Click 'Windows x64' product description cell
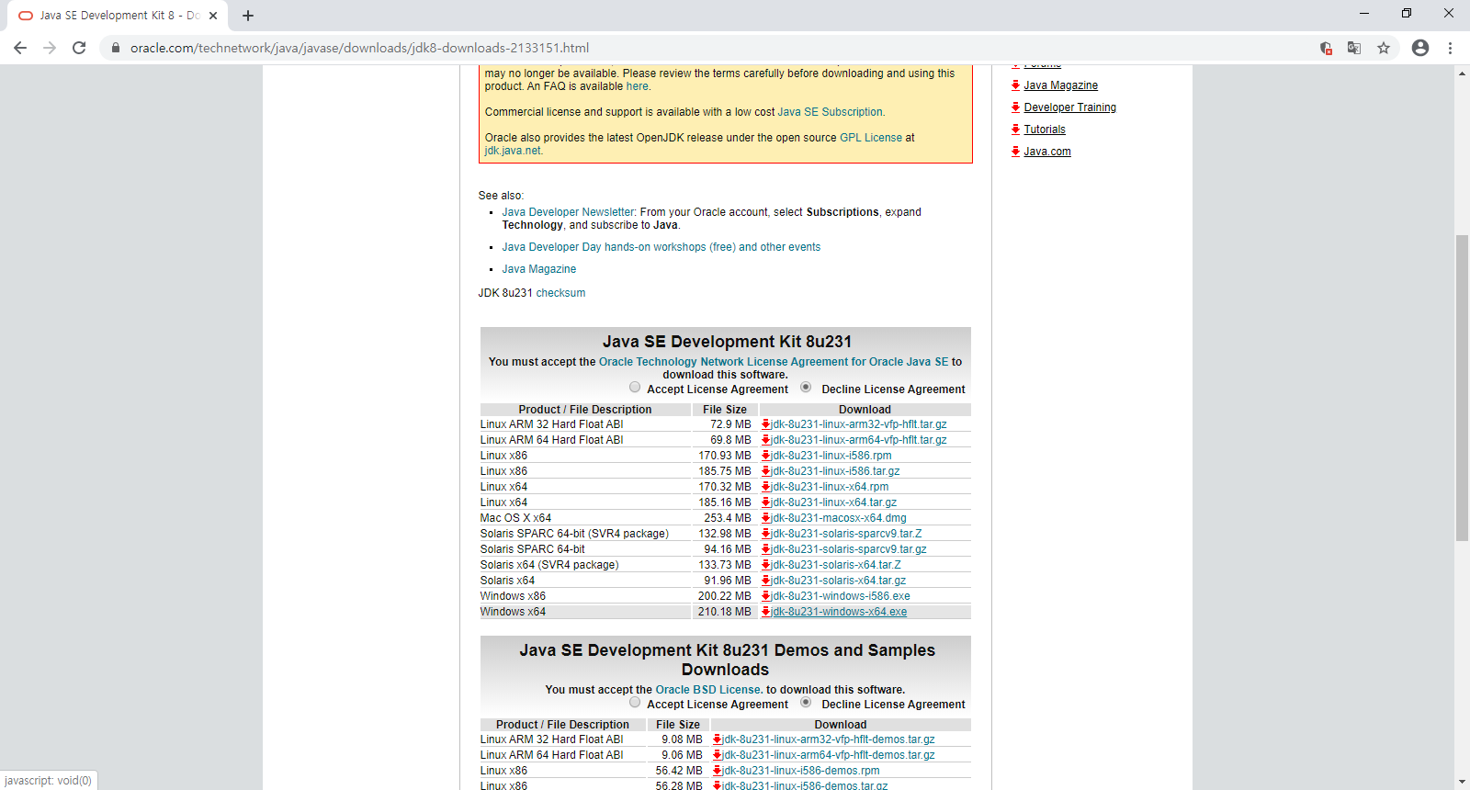 coord(585,612)
